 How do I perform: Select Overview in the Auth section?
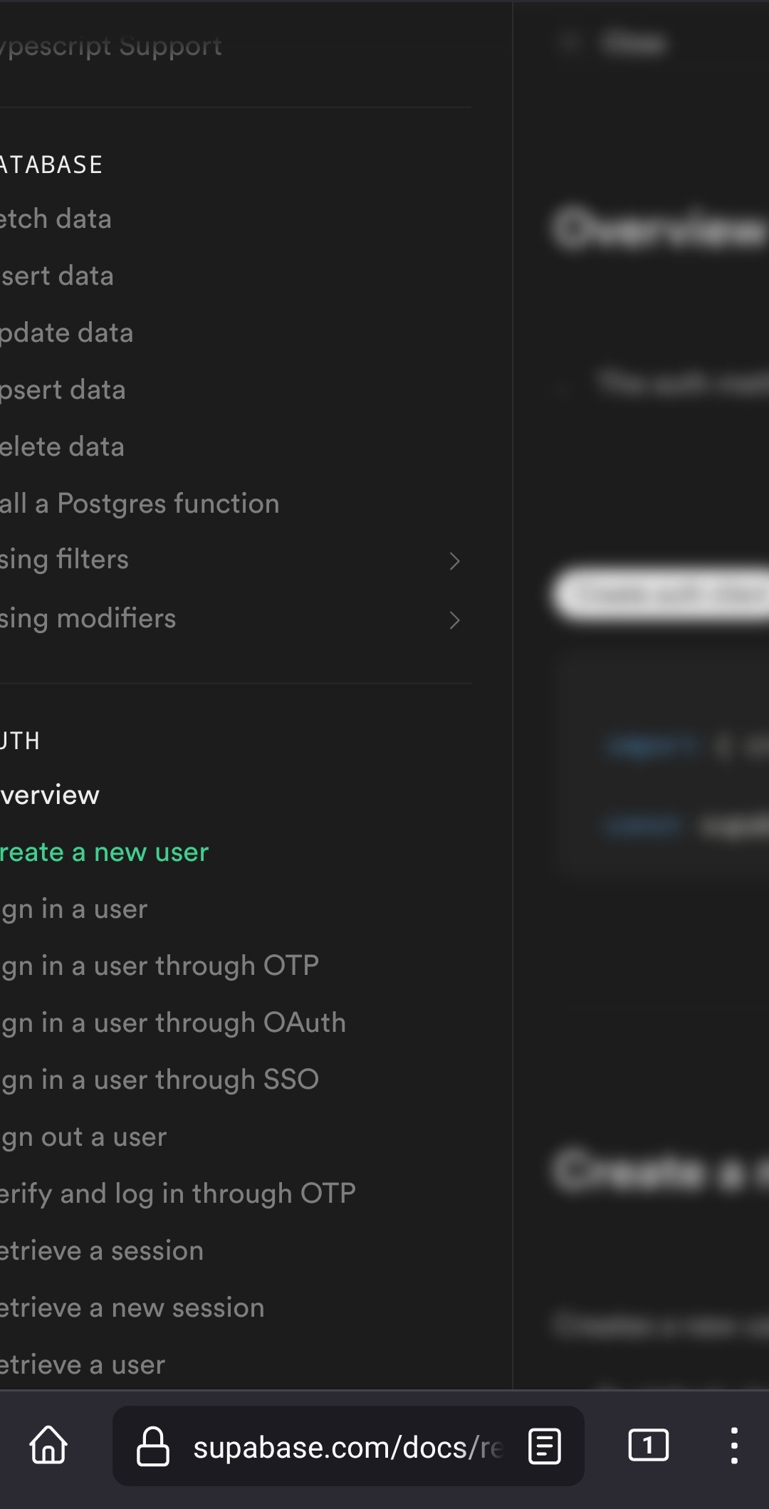click(50, 795)
